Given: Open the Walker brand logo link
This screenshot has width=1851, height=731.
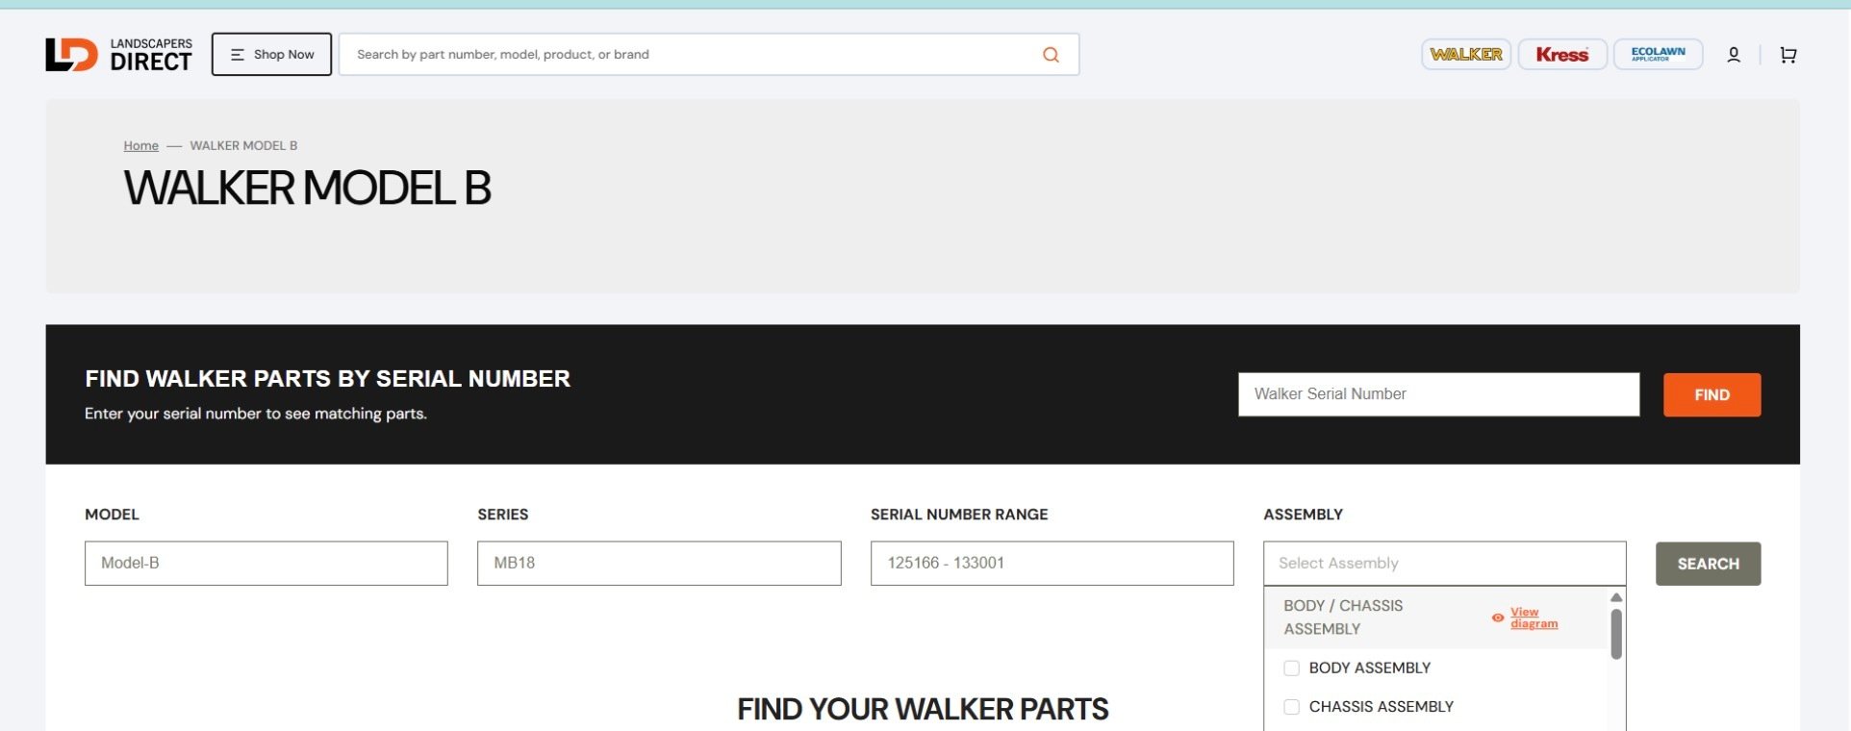Looking at the screenshot, I should [1466, 55].
